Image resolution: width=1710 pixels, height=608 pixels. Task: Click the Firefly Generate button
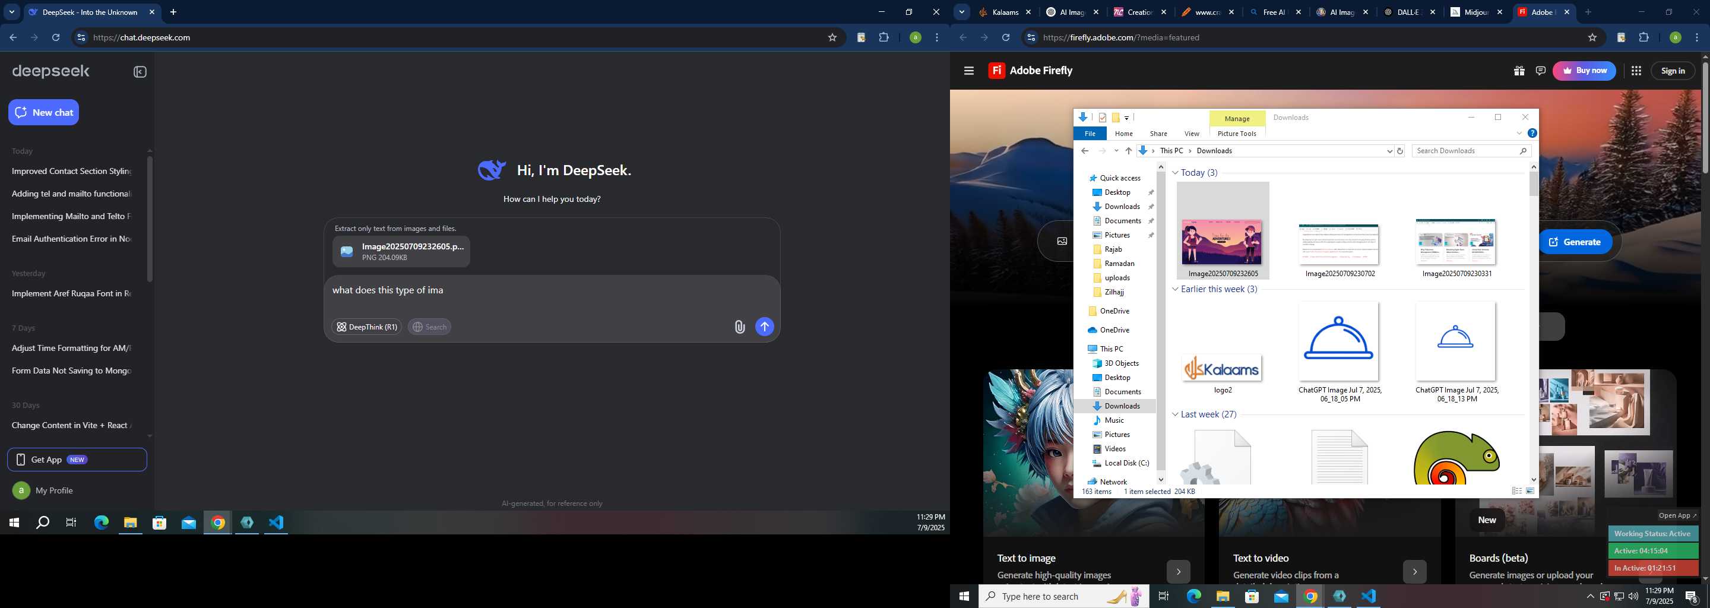click(1575, 242)
